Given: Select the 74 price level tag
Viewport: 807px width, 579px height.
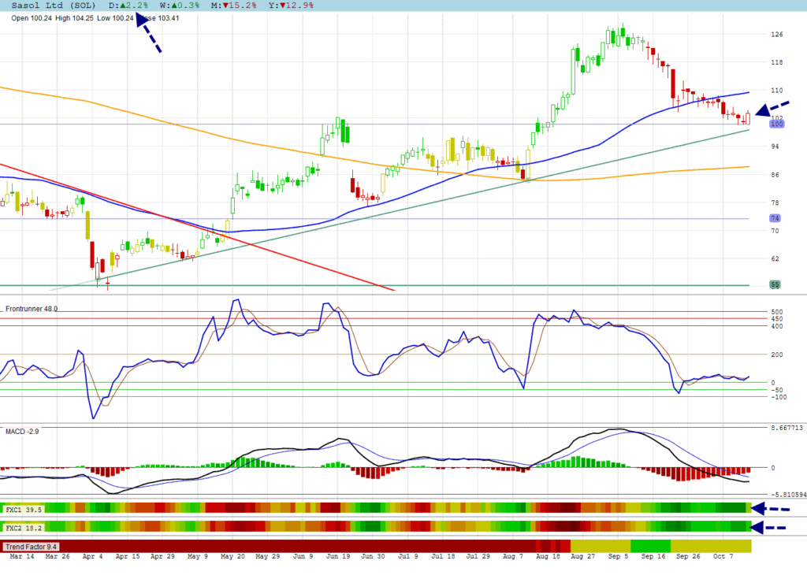Looking at the screenshot, I should coord(775,218).
